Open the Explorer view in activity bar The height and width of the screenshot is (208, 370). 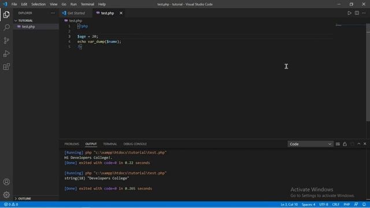(6, 14)
